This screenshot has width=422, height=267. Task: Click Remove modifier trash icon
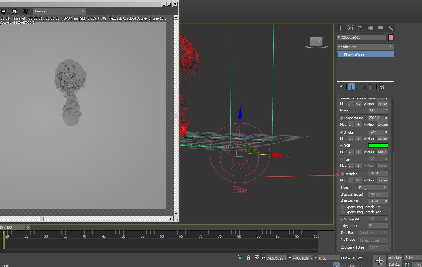click(x=371, y=87)
